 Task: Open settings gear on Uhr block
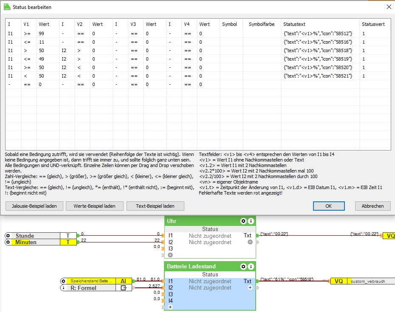point(243,221)
